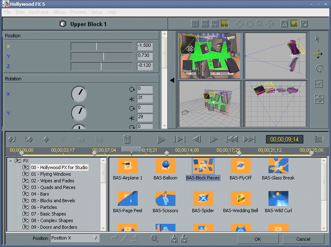331x247 pixels.
Task: Choose the scale tool in side toolbar
Action: 319,84
